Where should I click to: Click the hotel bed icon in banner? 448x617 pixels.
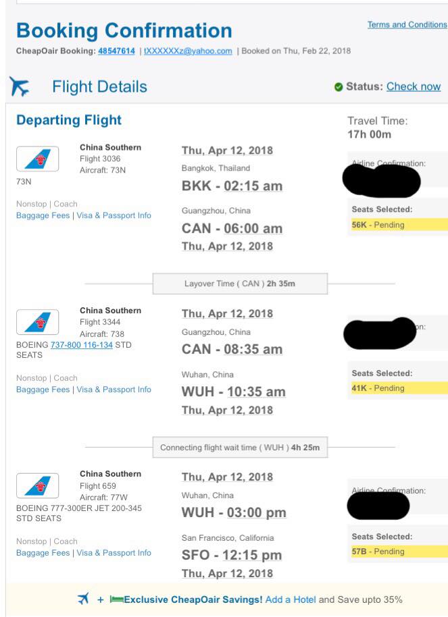point(116,599)
